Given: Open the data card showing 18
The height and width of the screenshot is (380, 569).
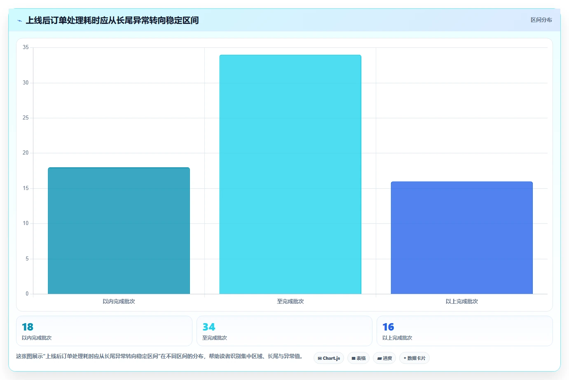Looking at the screenshot, I should [x=104, y=331].
